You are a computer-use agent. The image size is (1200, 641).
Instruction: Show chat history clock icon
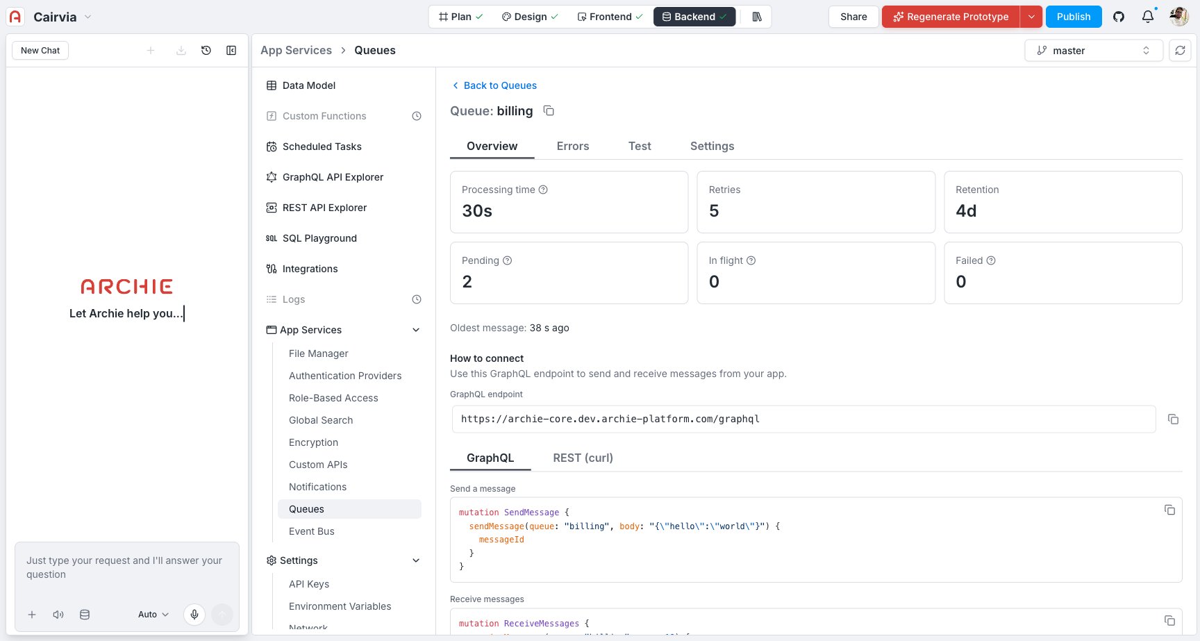[206, 50]
